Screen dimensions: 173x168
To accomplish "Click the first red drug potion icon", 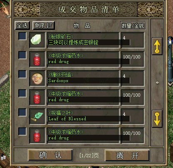I will 37,59.
